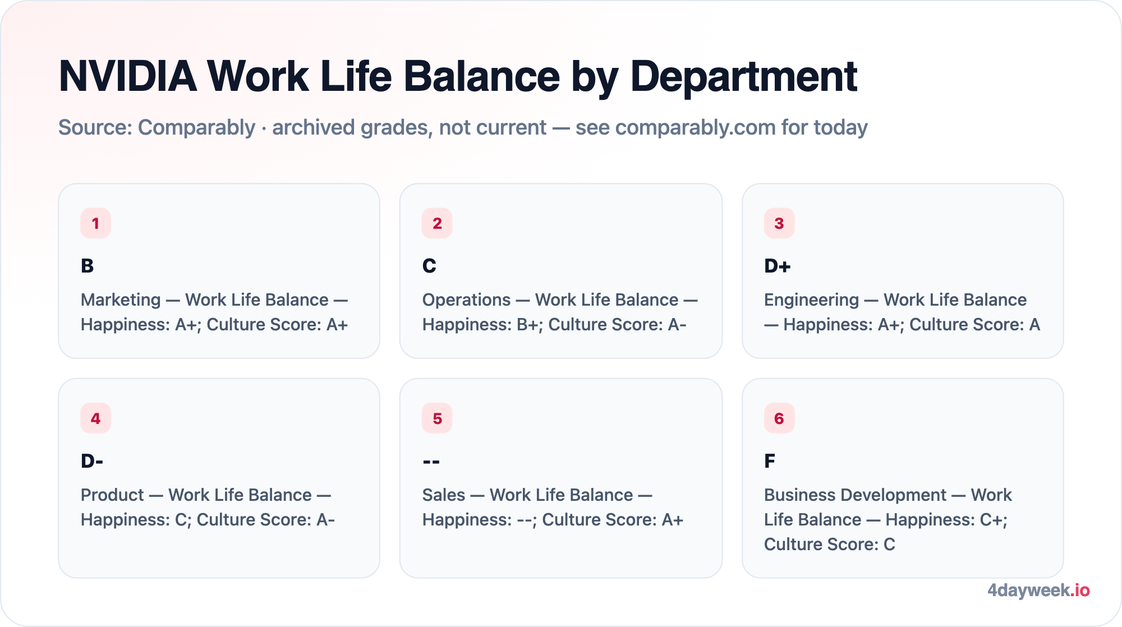Click the NVIDIA Work Life Balance title
1122x627 pixels.
pyautogui.click(x=458, y=76)
